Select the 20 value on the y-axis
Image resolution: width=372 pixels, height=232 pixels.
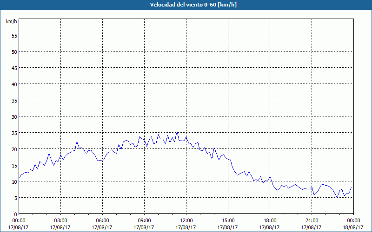pyautogui.click(x=14, y=149)
